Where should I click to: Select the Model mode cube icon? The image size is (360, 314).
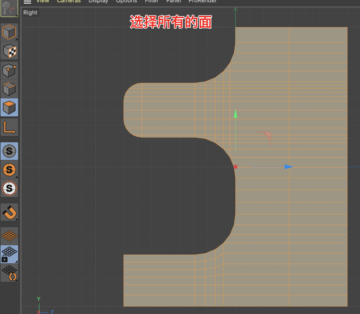[x=9, y=32]
